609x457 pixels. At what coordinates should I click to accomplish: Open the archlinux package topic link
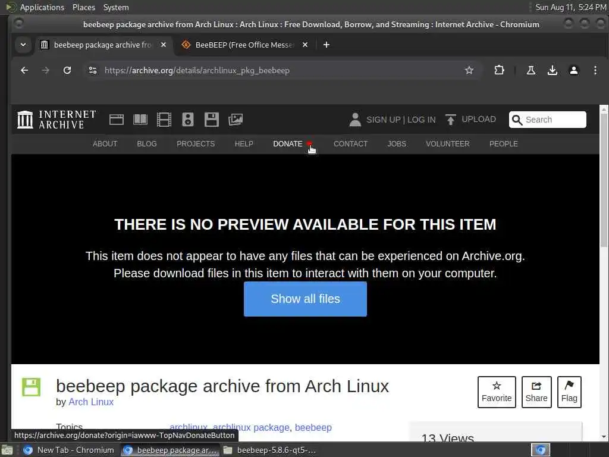[251, 427]
